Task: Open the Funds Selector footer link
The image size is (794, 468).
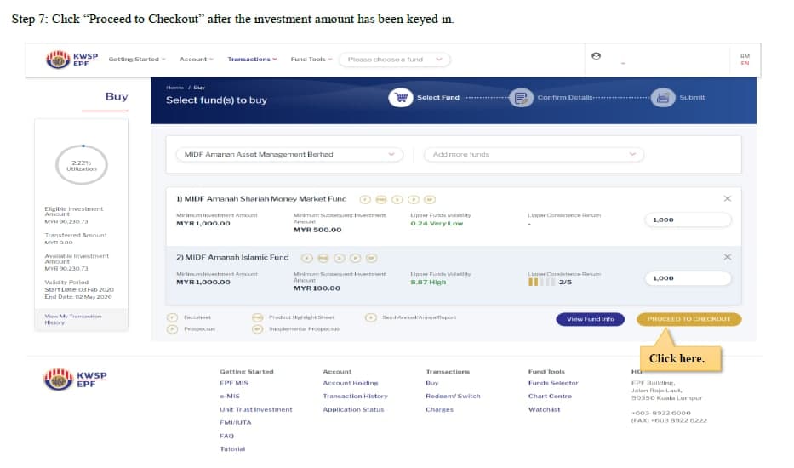Action: pyautogui.click(x=553, y=383)
